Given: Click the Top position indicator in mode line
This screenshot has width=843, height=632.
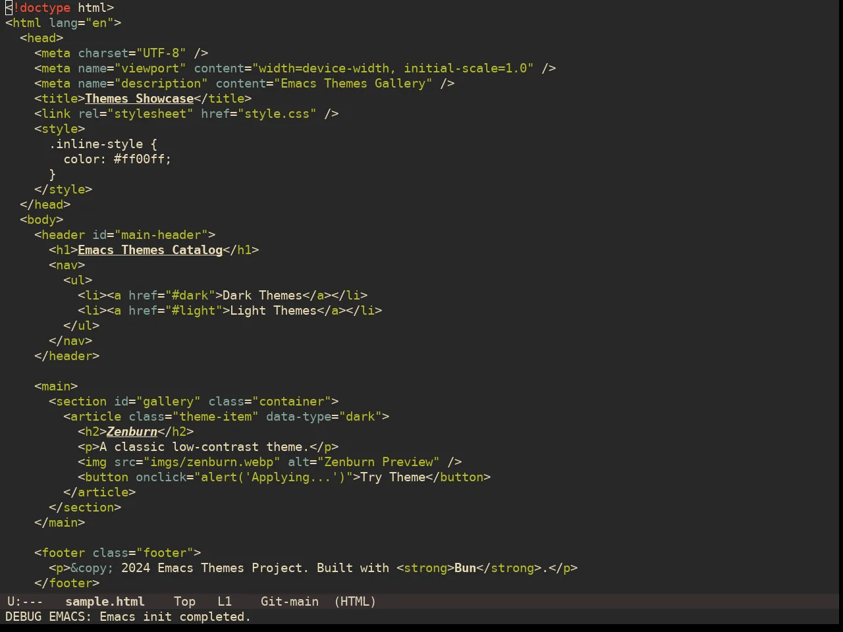Looking at the screenshot, I should [184, 602].
